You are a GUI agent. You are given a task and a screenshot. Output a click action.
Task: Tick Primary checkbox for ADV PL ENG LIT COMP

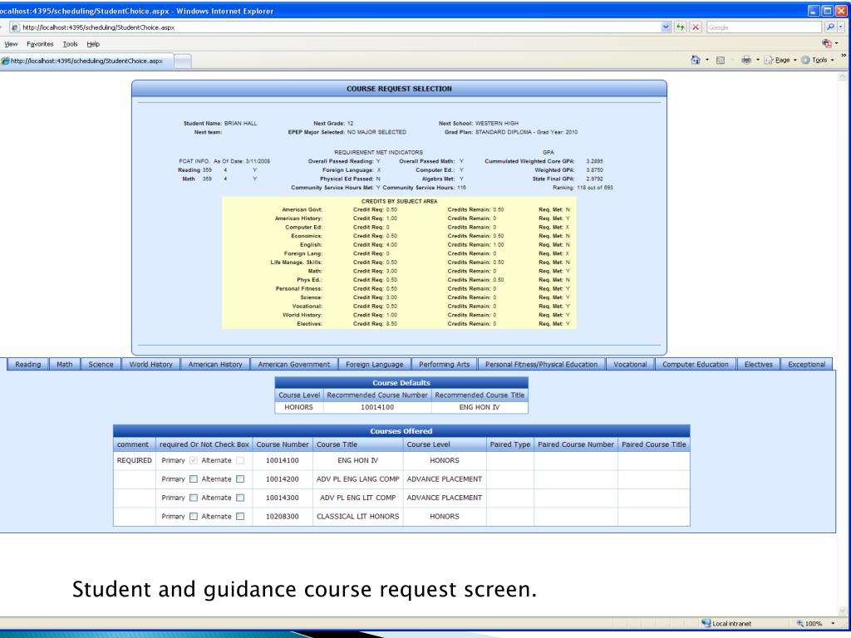tap(193, 498)
